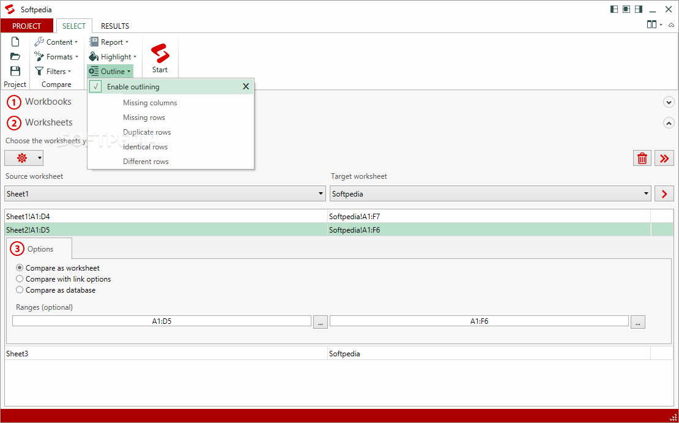
Task: Toggle left panel layout icon in title bar
Action: [x=614, y=9]
